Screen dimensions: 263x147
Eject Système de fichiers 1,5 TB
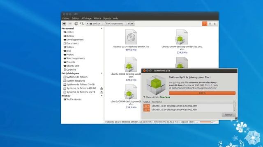click(102, 92)
